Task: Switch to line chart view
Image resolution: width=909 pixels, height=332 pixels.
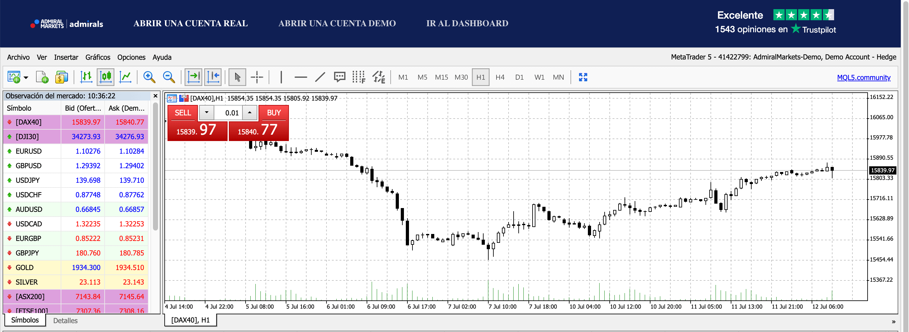Action: [x=125, y=77]
